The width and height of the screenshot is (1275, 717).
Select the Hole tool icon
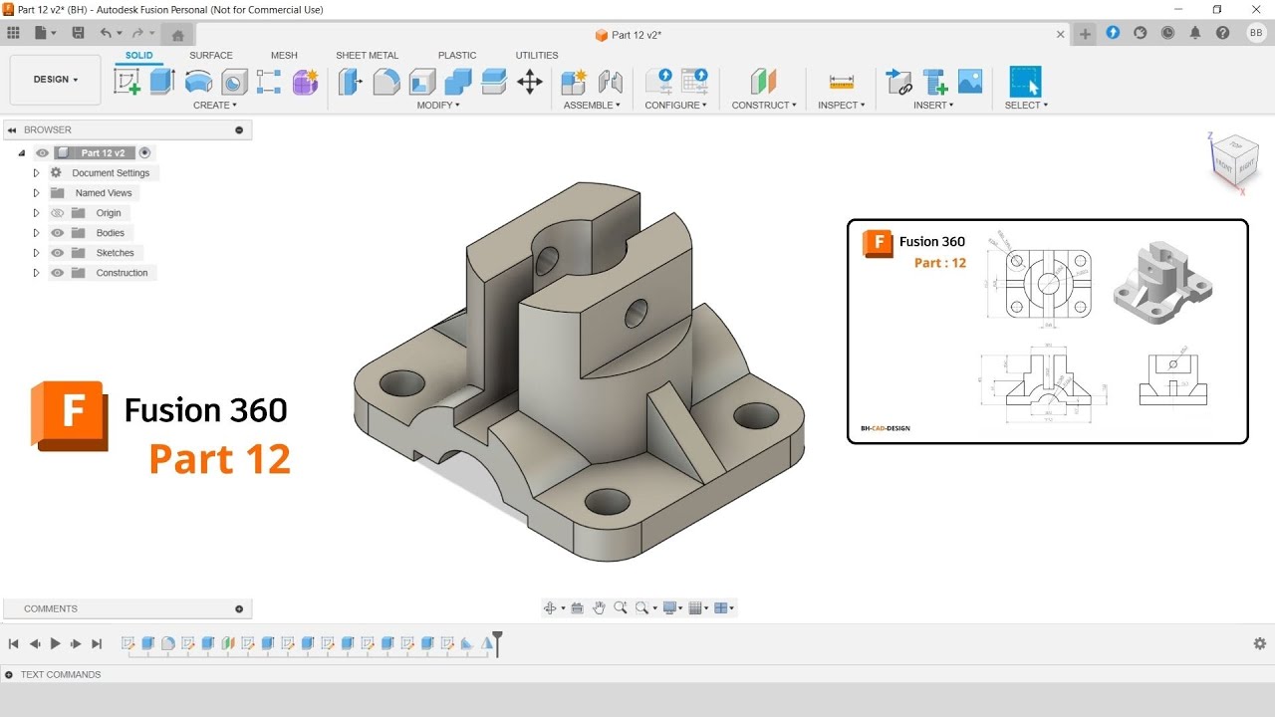click(x=234, y=82)
